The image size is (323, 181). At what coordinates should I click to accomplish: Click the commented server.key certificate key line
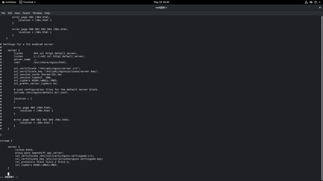56,71
